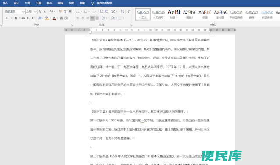
Task: Expand font color dropdown arrow
Action: pos(57,18)
